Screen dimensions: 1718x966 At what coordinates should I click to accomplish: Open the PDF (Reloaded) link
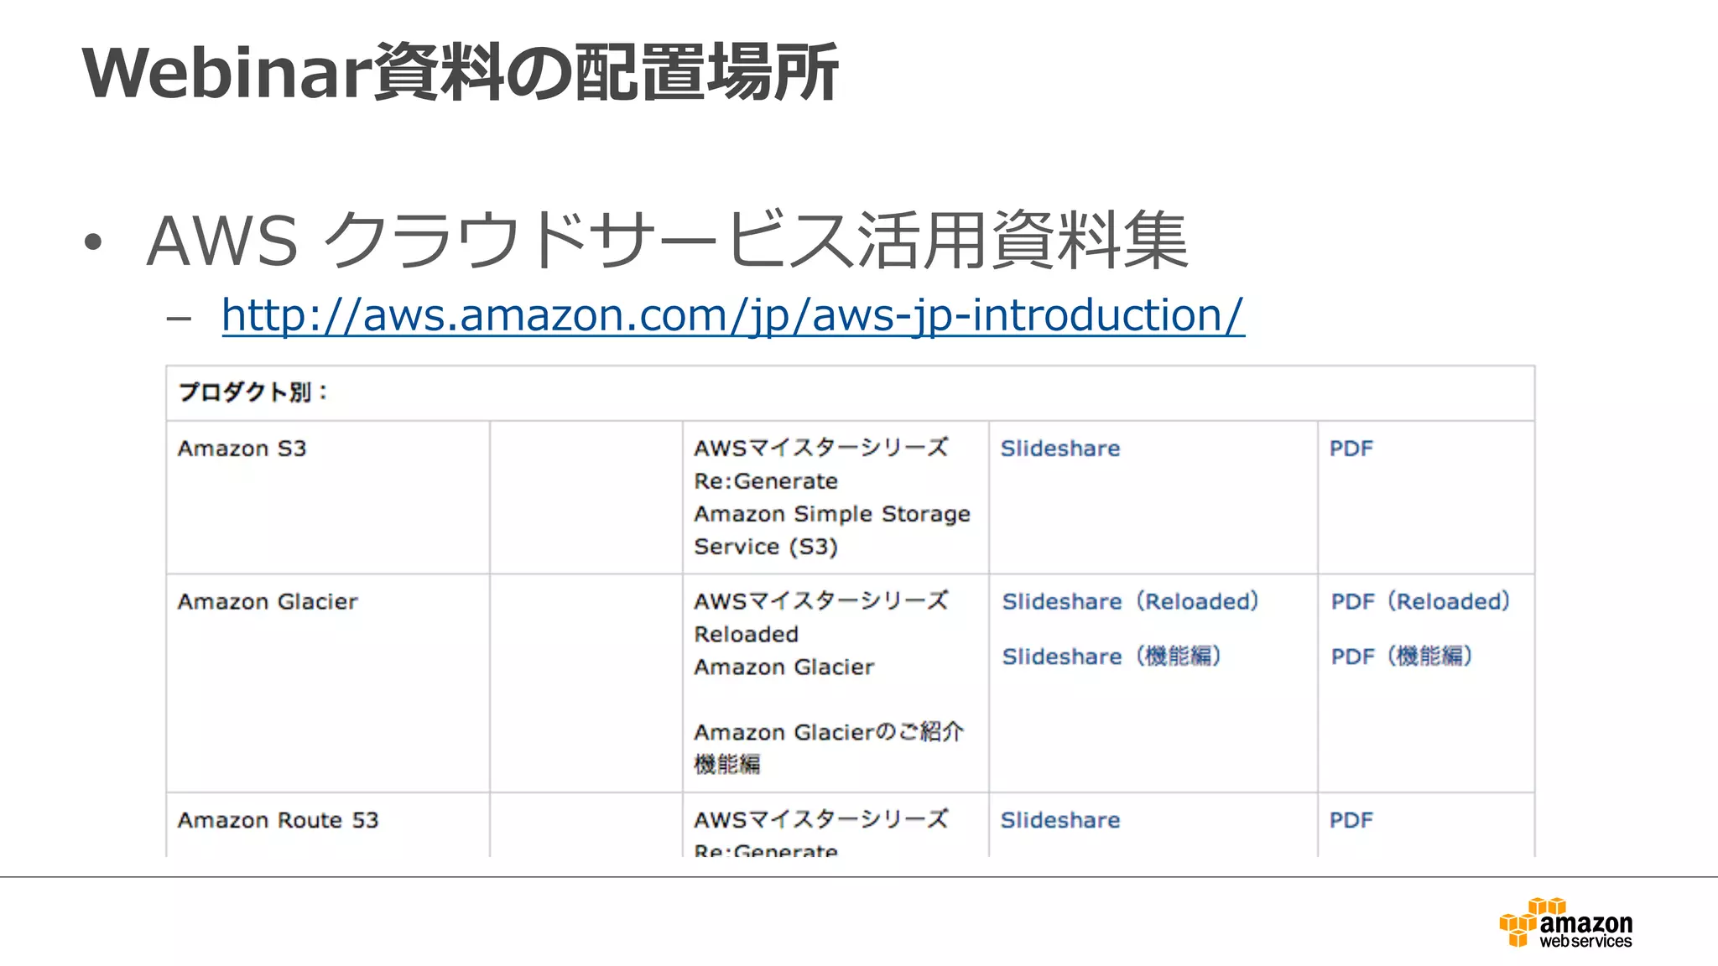1419,602
